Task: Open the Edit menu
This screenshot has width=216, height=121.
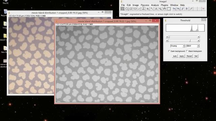Action: coord(129,5)
